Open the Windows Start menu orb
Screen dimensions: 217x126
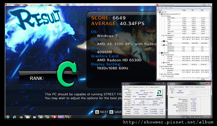(8, 117)
